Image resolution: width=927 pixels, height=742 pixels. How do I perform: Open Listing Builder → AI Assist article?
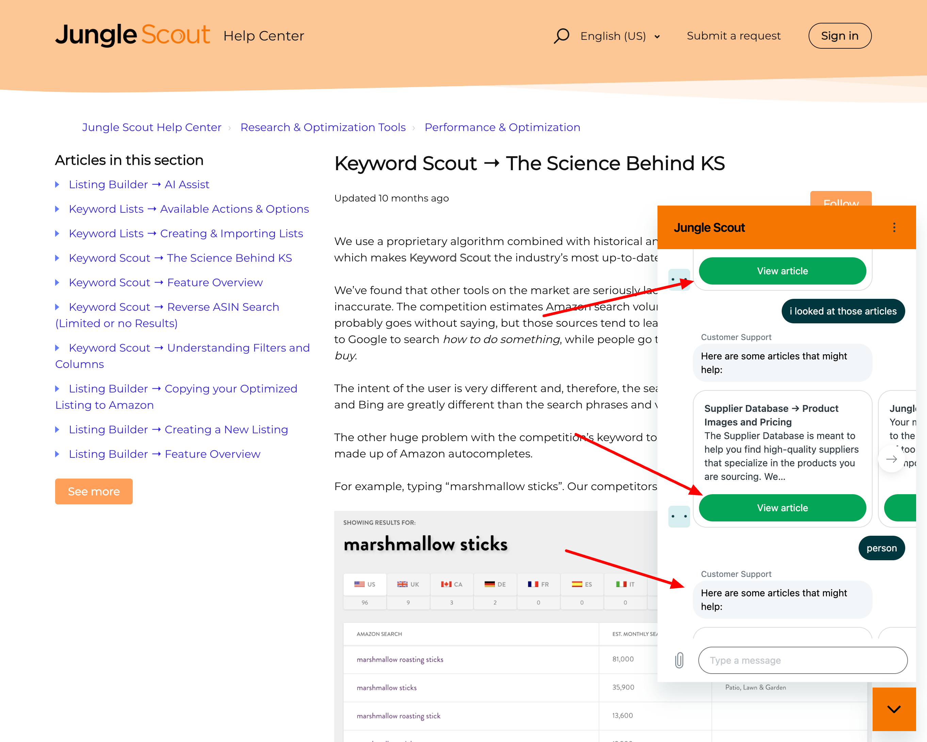click(139, 184)
